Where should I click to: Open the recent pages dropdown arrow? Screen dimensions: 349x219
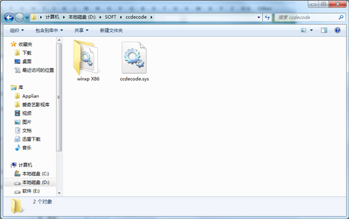(27, 17)
